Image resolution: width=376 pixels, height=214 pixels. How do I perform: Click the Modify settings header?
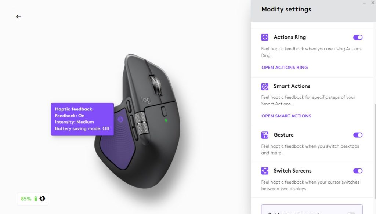pos(286,9)
